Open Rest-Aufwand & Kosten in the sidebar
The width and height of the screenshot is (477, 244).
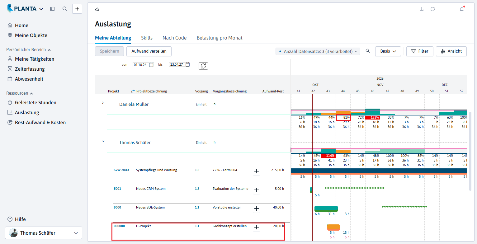click(40, 123)
